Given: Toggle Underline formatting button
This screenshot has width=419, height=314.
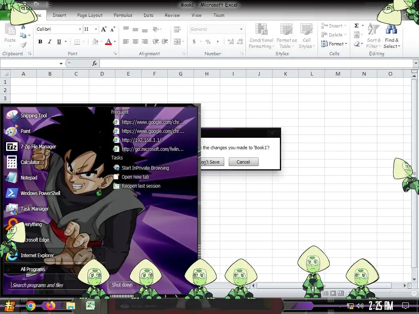Looking at the screenshot, I should point(59,42).
